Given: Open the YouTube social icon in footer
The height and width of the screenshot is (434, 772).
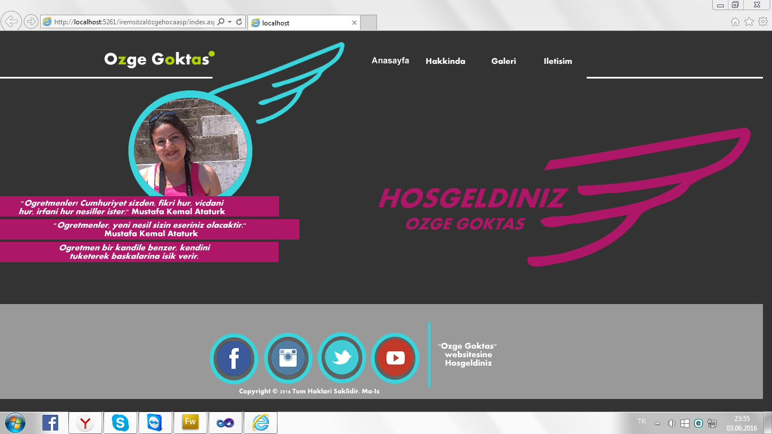Looking at the screenshot, I should click(395, 358).
